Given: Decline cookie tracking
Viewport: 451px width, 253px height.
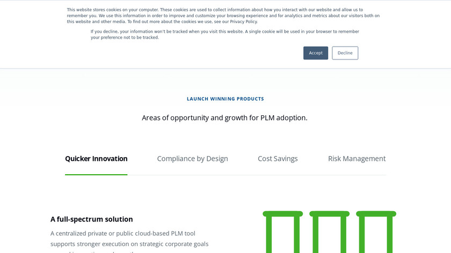Looking at the screenshot, I should [345, 53].
